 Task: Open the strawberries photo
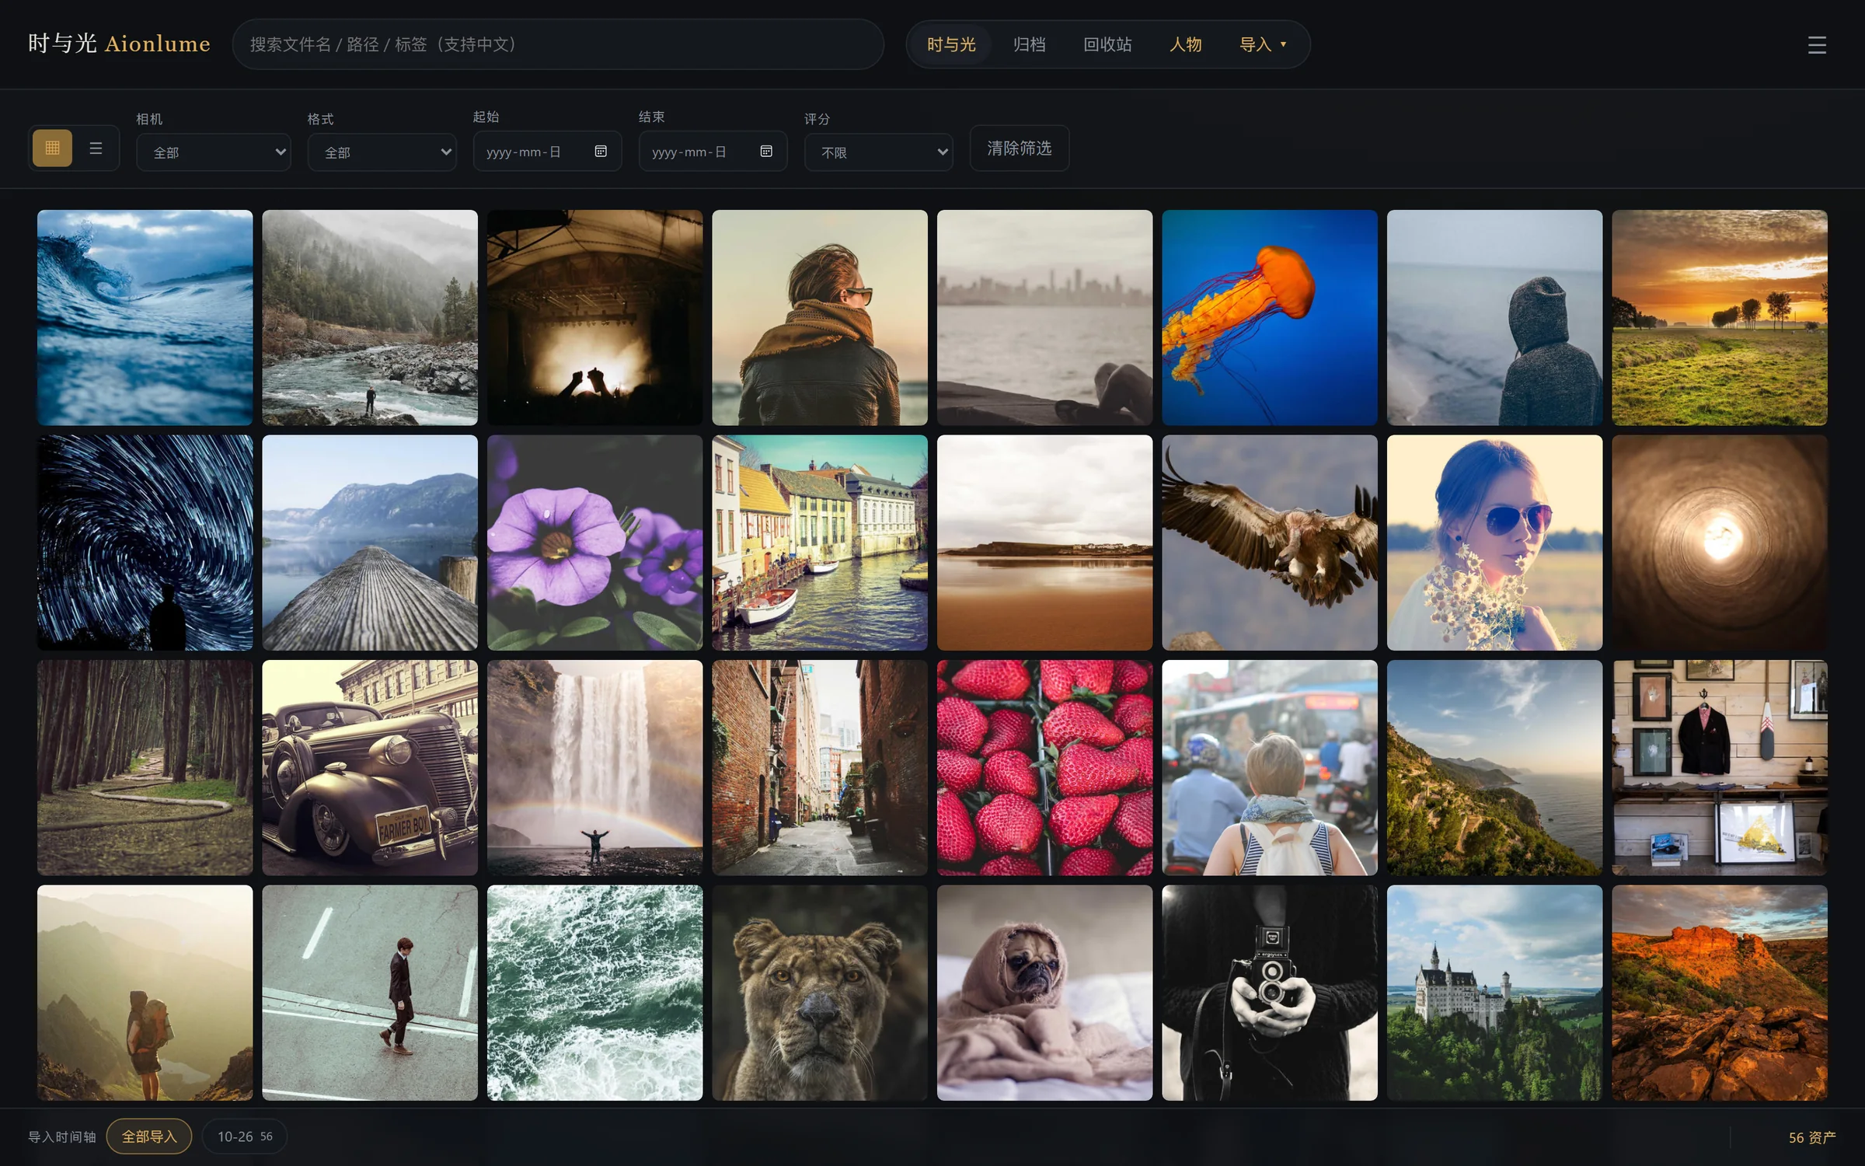[1044, 767]
